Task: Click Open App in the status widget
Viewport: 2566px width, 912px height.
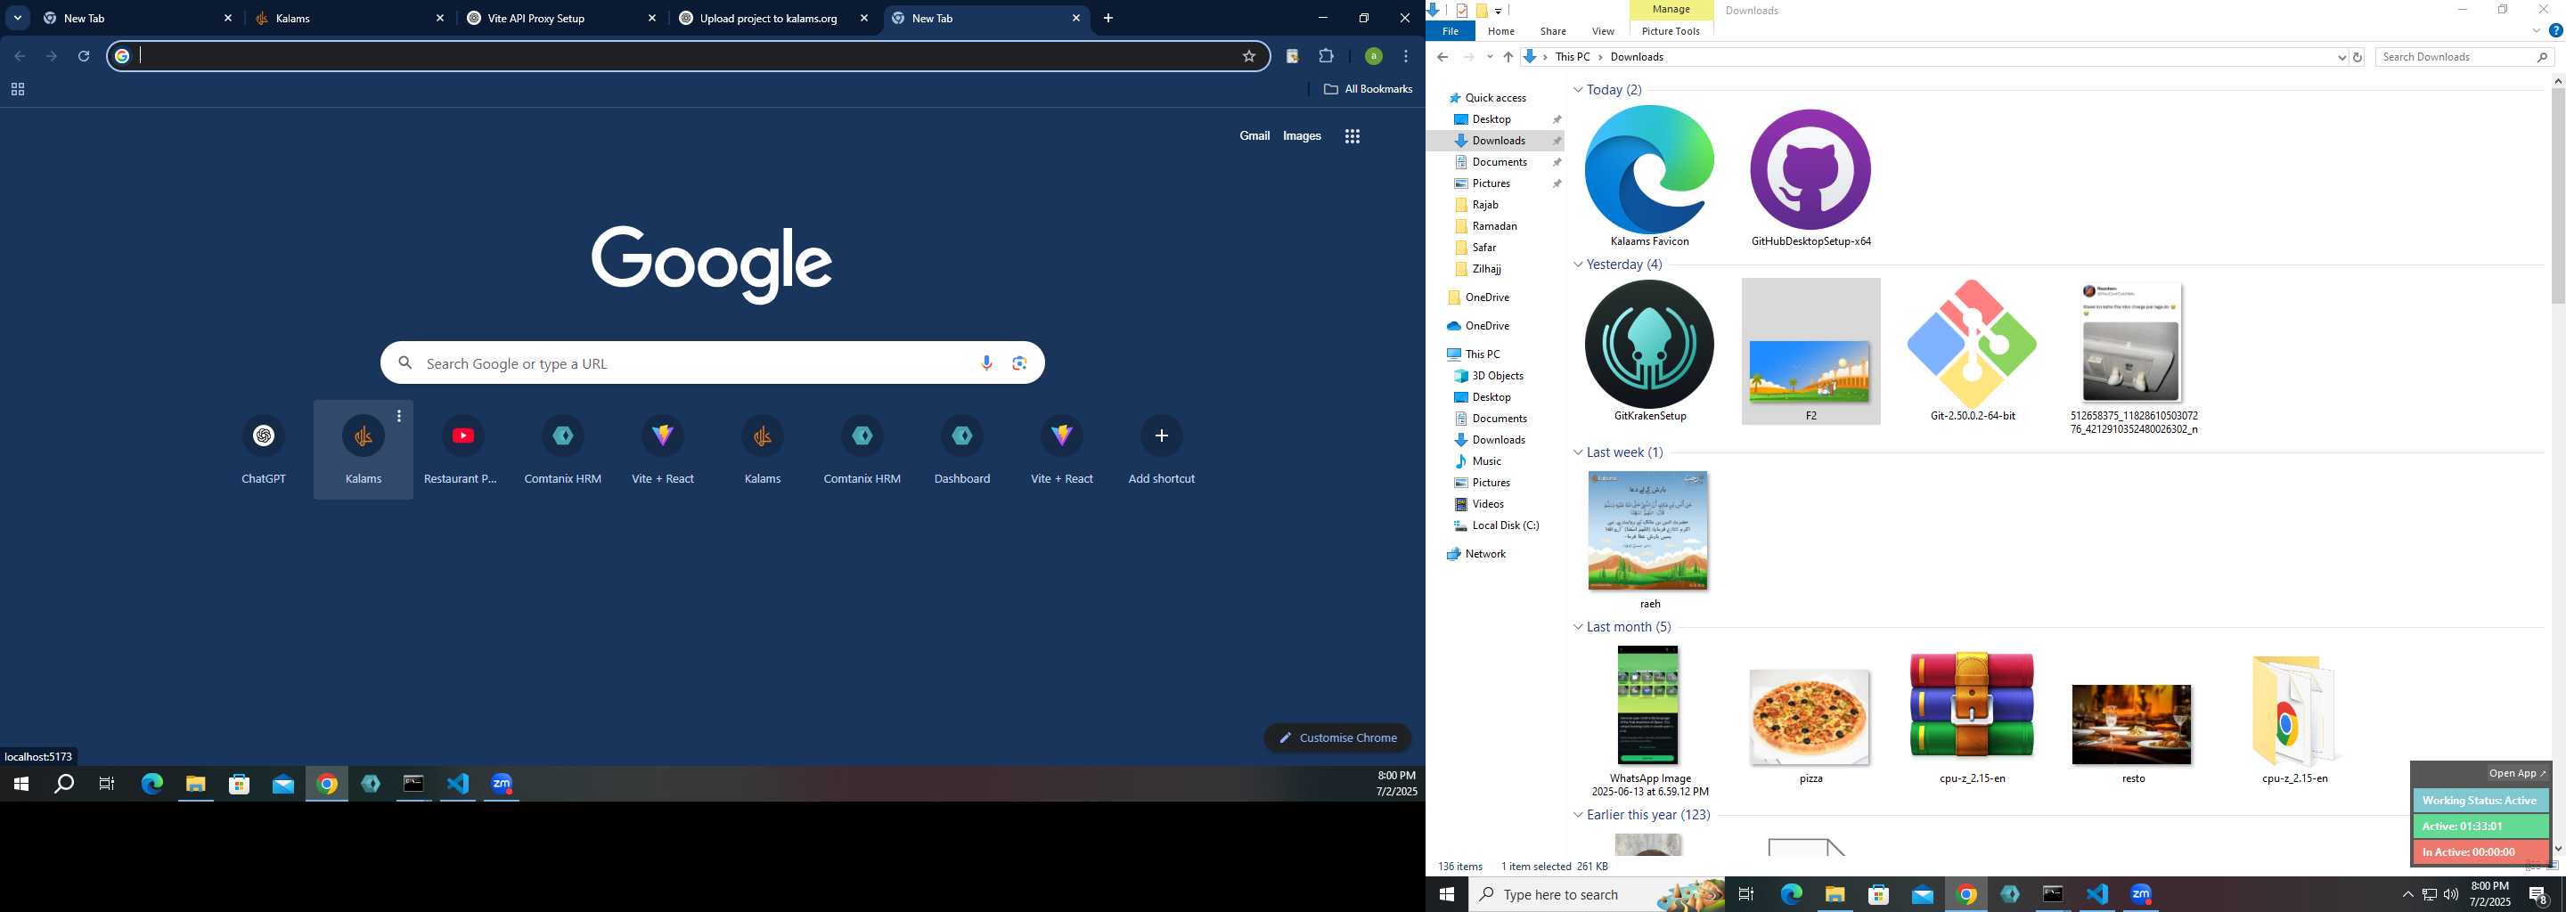Action: point(2517,774)
